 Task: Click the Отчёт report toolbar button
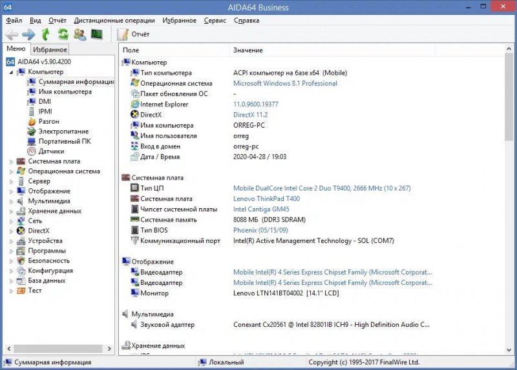tap(133, 34)
